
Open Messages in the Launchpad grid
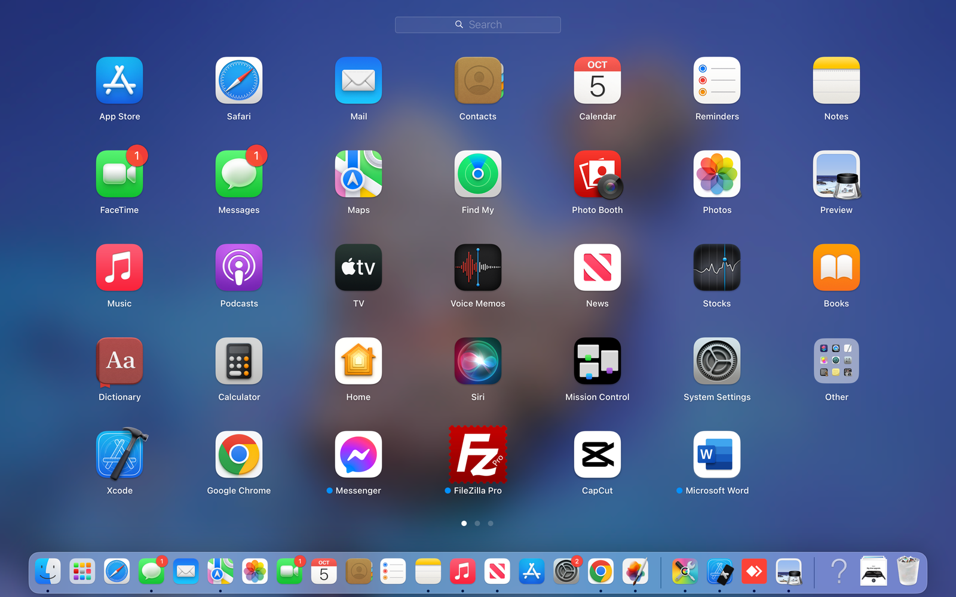coord(239,174)
